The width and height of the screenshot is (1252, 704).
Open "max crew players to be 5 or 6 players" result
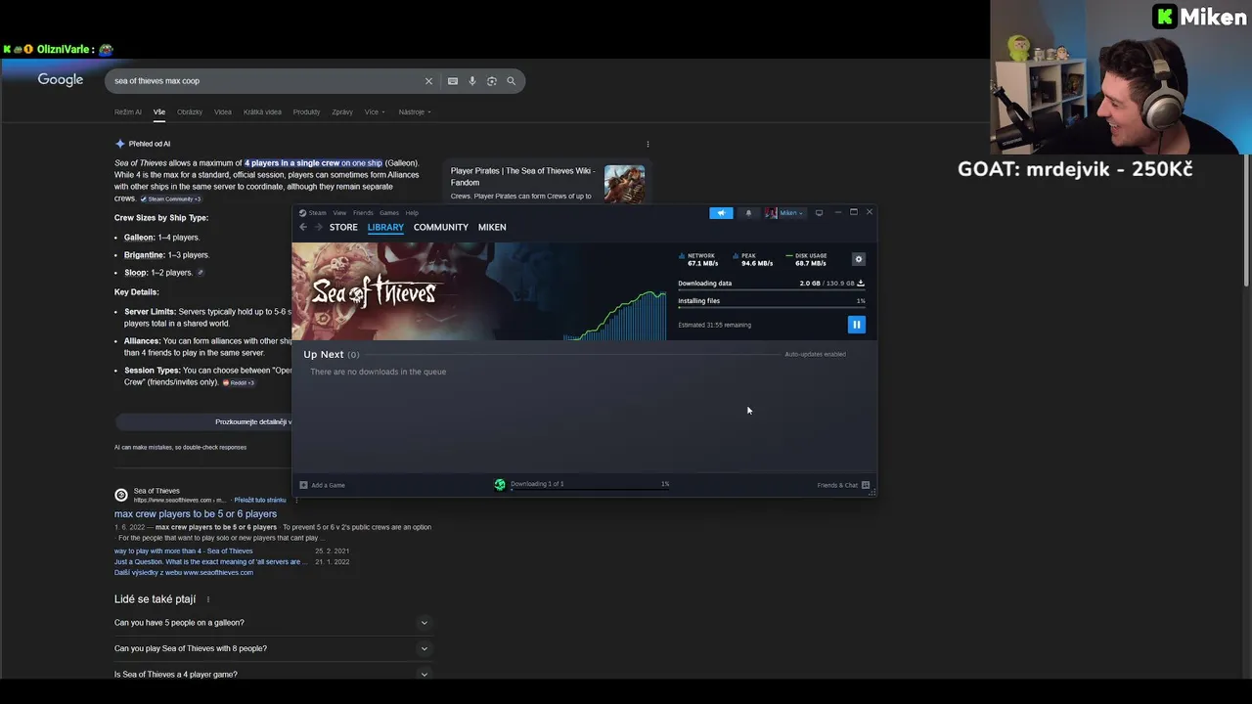[x=196, y=514]
